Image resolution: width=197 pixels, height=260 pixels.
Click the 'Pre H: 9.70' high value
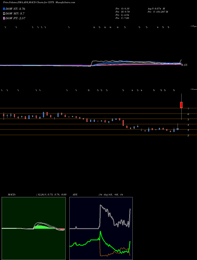[123, 12]
